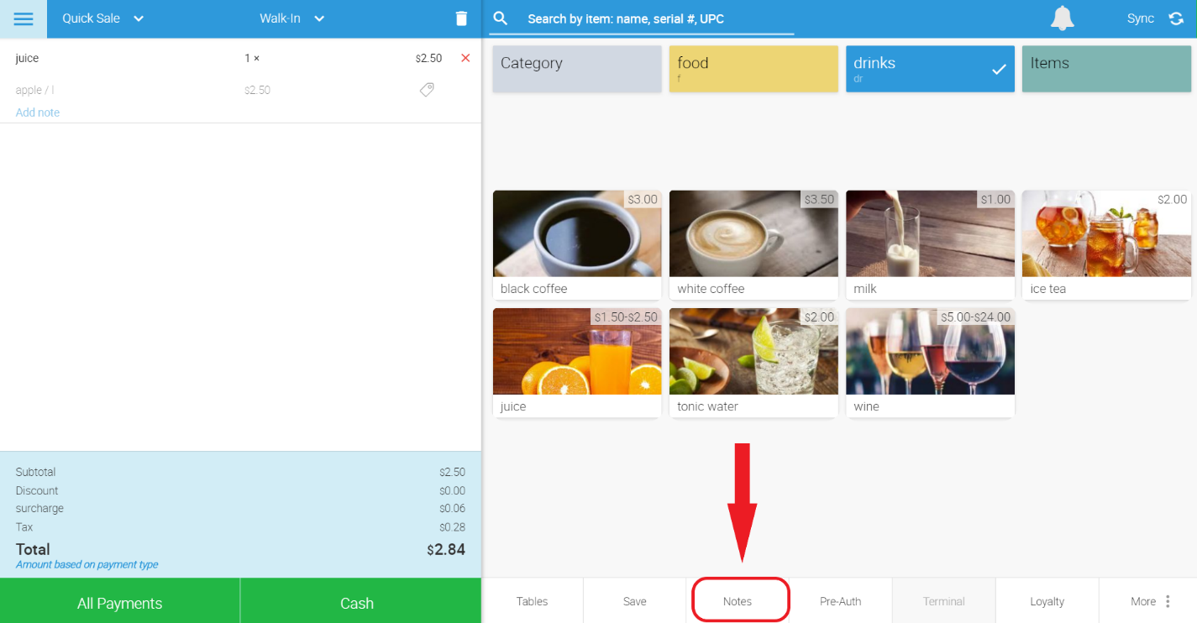The height and width of the screenshot is (623, 1197).
Task: Select the drinks category tile
Action: [x=930, y=69]
